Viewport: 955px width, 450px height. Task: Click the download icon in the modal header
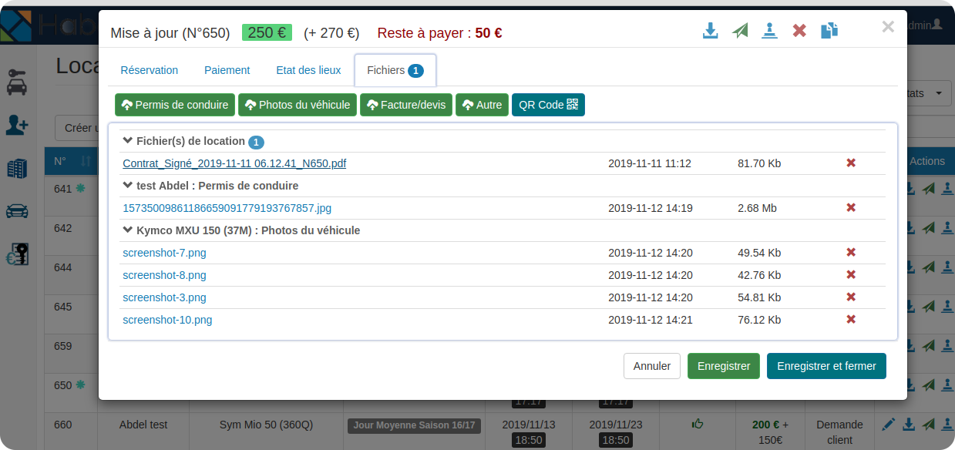pos(711,31)
